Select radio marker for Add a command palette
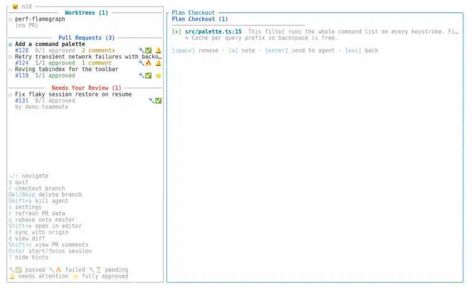Viewport: 472px width, 295px height. point(10,44)
